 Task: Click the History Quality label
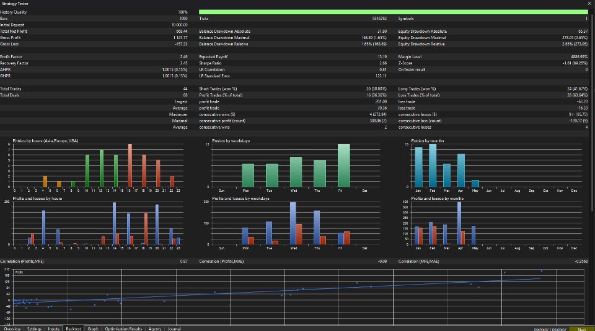(x=13, y=12)
